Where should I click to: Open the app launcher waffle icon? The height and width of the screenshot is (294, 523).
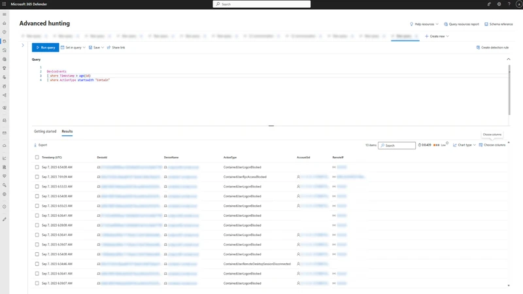4,4
